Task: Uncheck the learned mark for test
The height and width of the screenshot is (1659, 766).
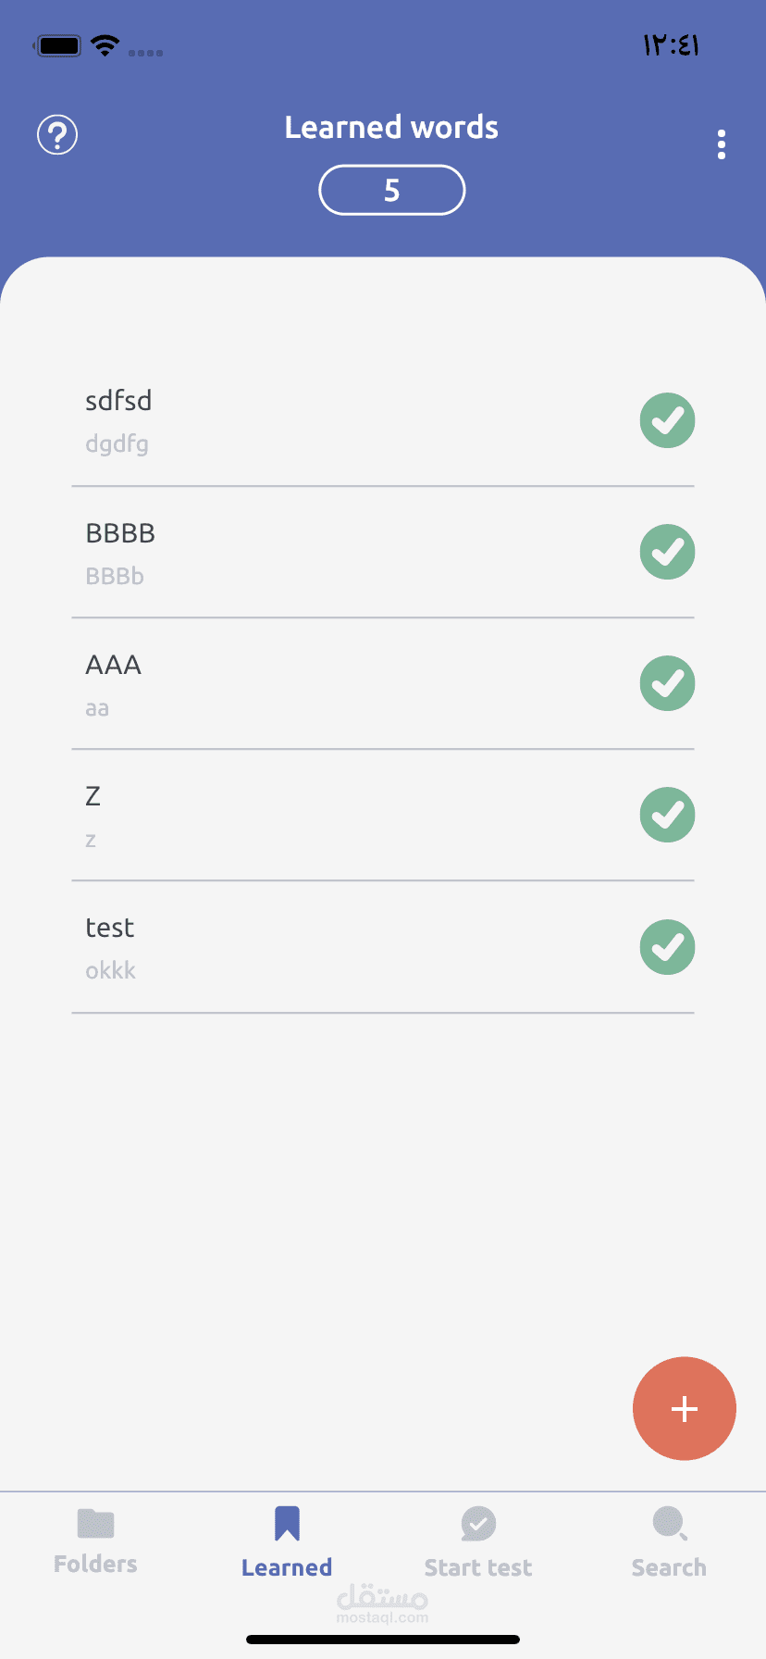Action: 667,947
